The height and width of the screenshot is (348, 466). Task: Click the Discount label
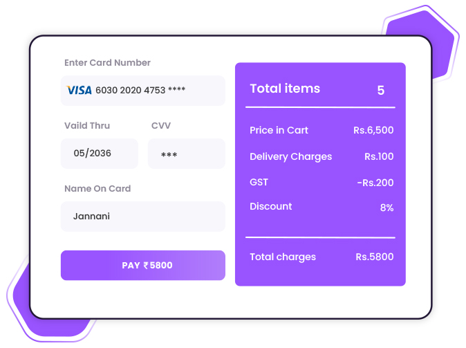point(270,206)
